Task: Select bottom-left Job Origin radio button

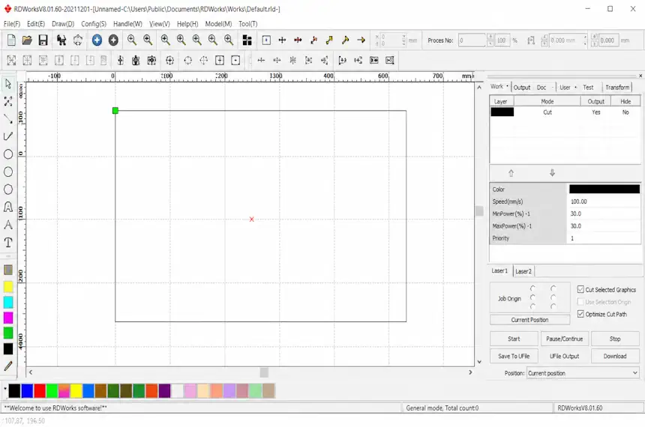Action: pyautogui.click(x=532, y=306)
